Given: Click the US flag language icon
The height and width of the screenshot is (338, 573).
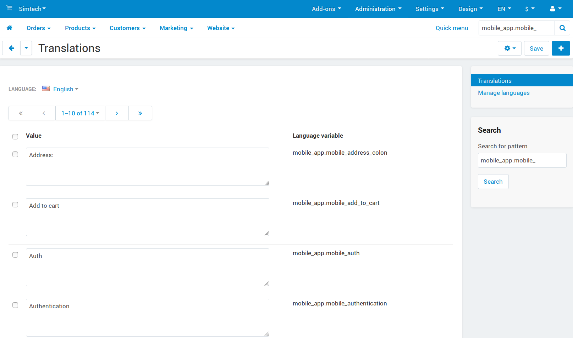Looking at the screenshot, I should pyautogui.click(x=46, y=88).
